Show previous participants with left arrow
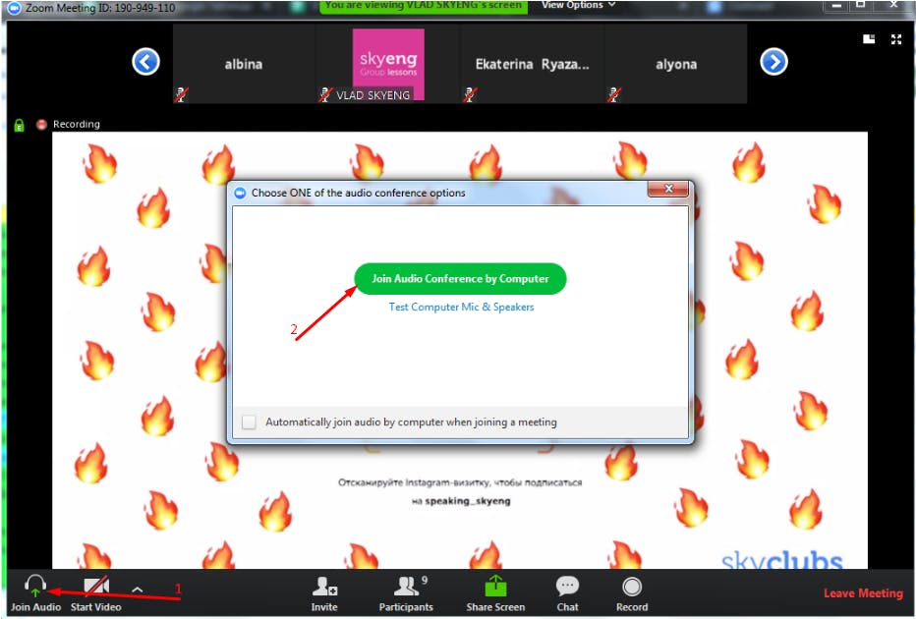This screenshot has height=619, width=916. tap(146, 62)
